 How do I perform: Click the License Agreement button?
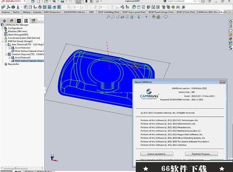157,154
